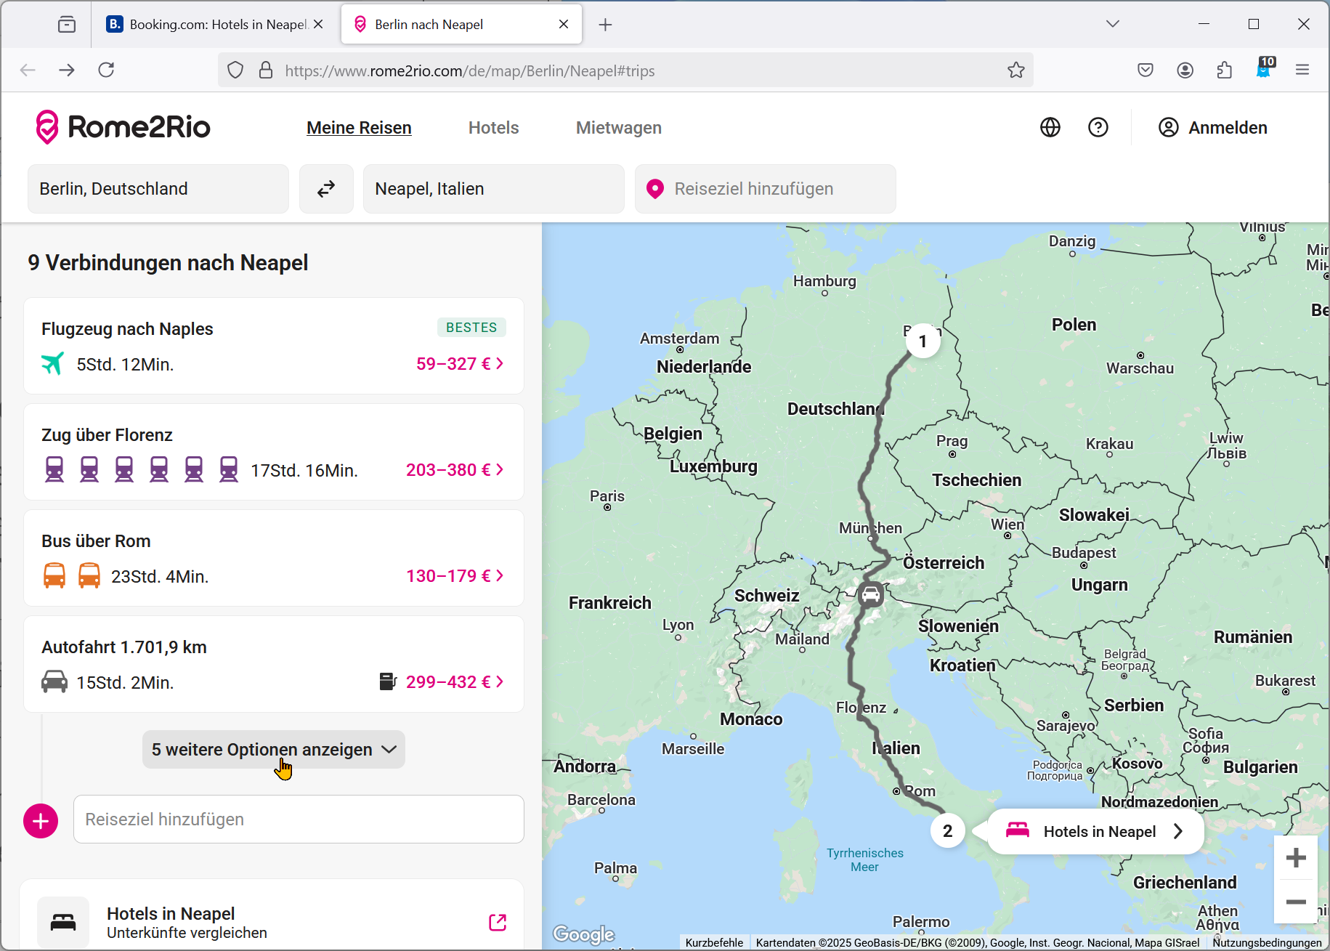Show tracking protection shield info
This screenshot has width=1330, height=951.
(x=235, y=70)
